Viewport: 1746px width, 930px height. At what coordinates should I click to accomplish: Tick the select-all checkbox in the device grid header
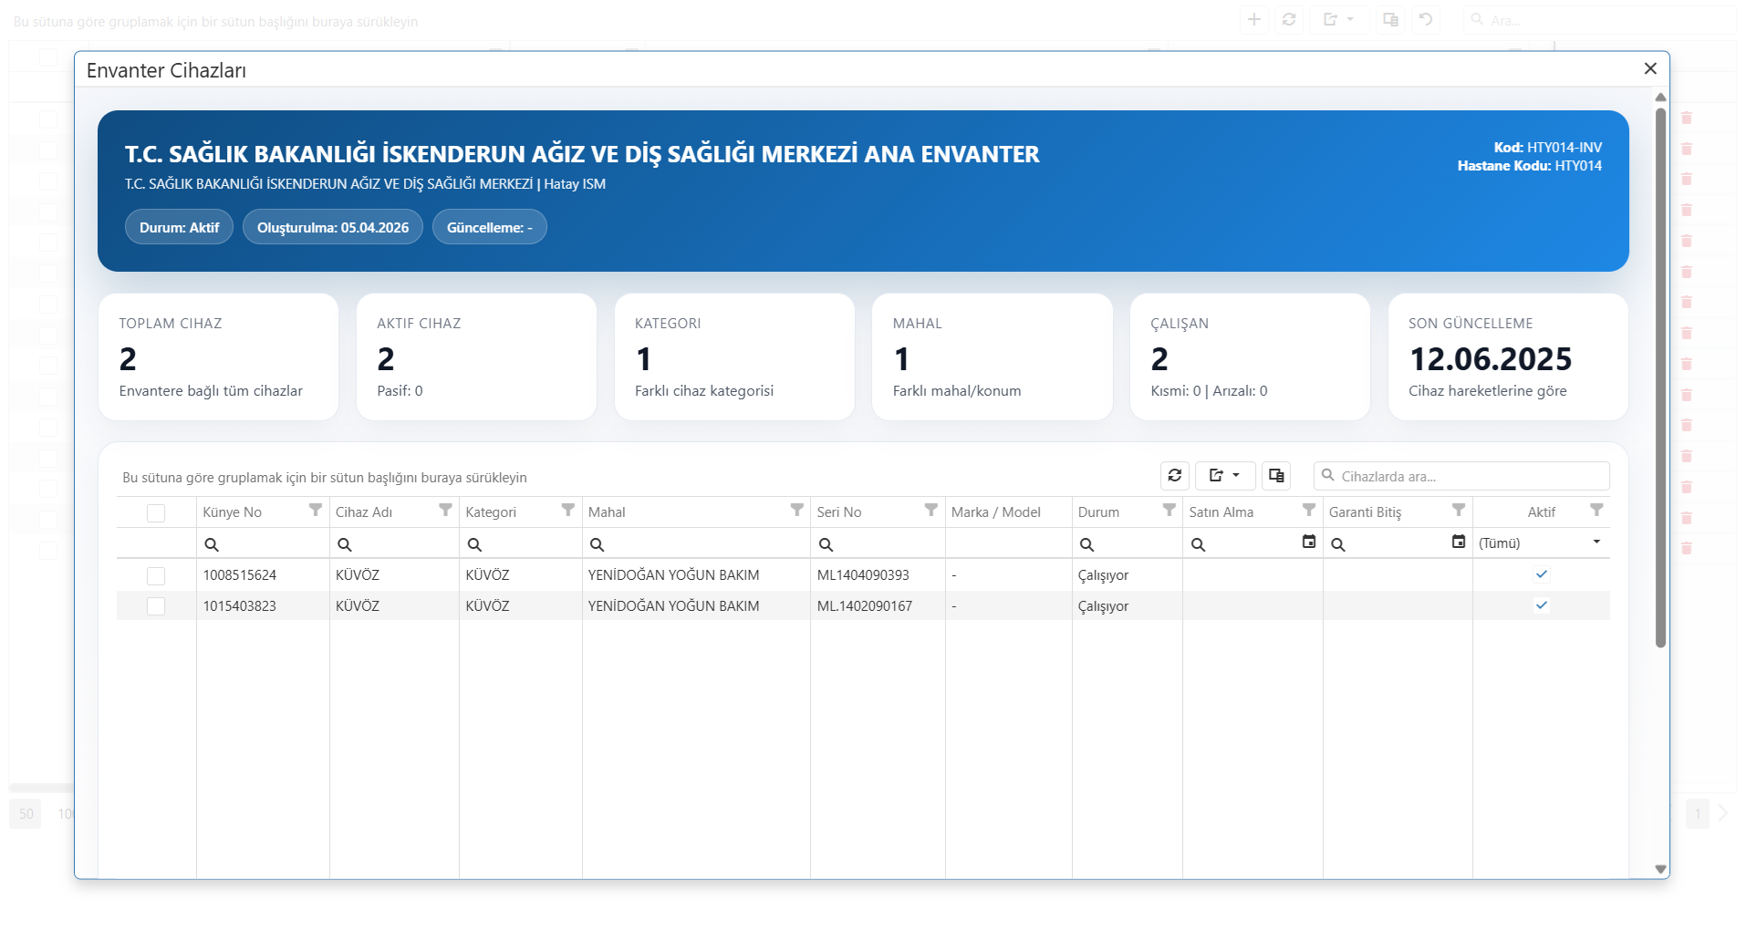pyautogui.click(x=156, y=513)
